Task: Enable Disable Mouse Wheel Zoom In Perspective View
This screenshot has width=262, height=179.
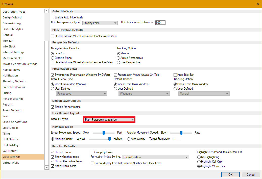Action: pyautogui.click(x=53, y=62)
